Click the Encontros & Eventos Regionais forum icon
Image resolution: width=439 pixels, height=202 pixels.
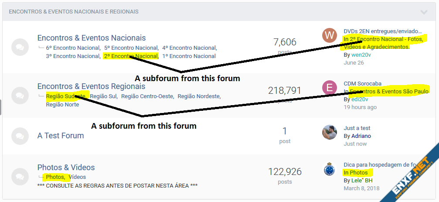[x=20, y=95]
